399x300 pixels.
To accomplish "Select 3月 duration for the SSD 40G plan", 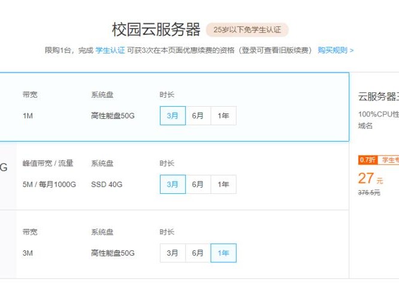I will (x=173, y=184).
